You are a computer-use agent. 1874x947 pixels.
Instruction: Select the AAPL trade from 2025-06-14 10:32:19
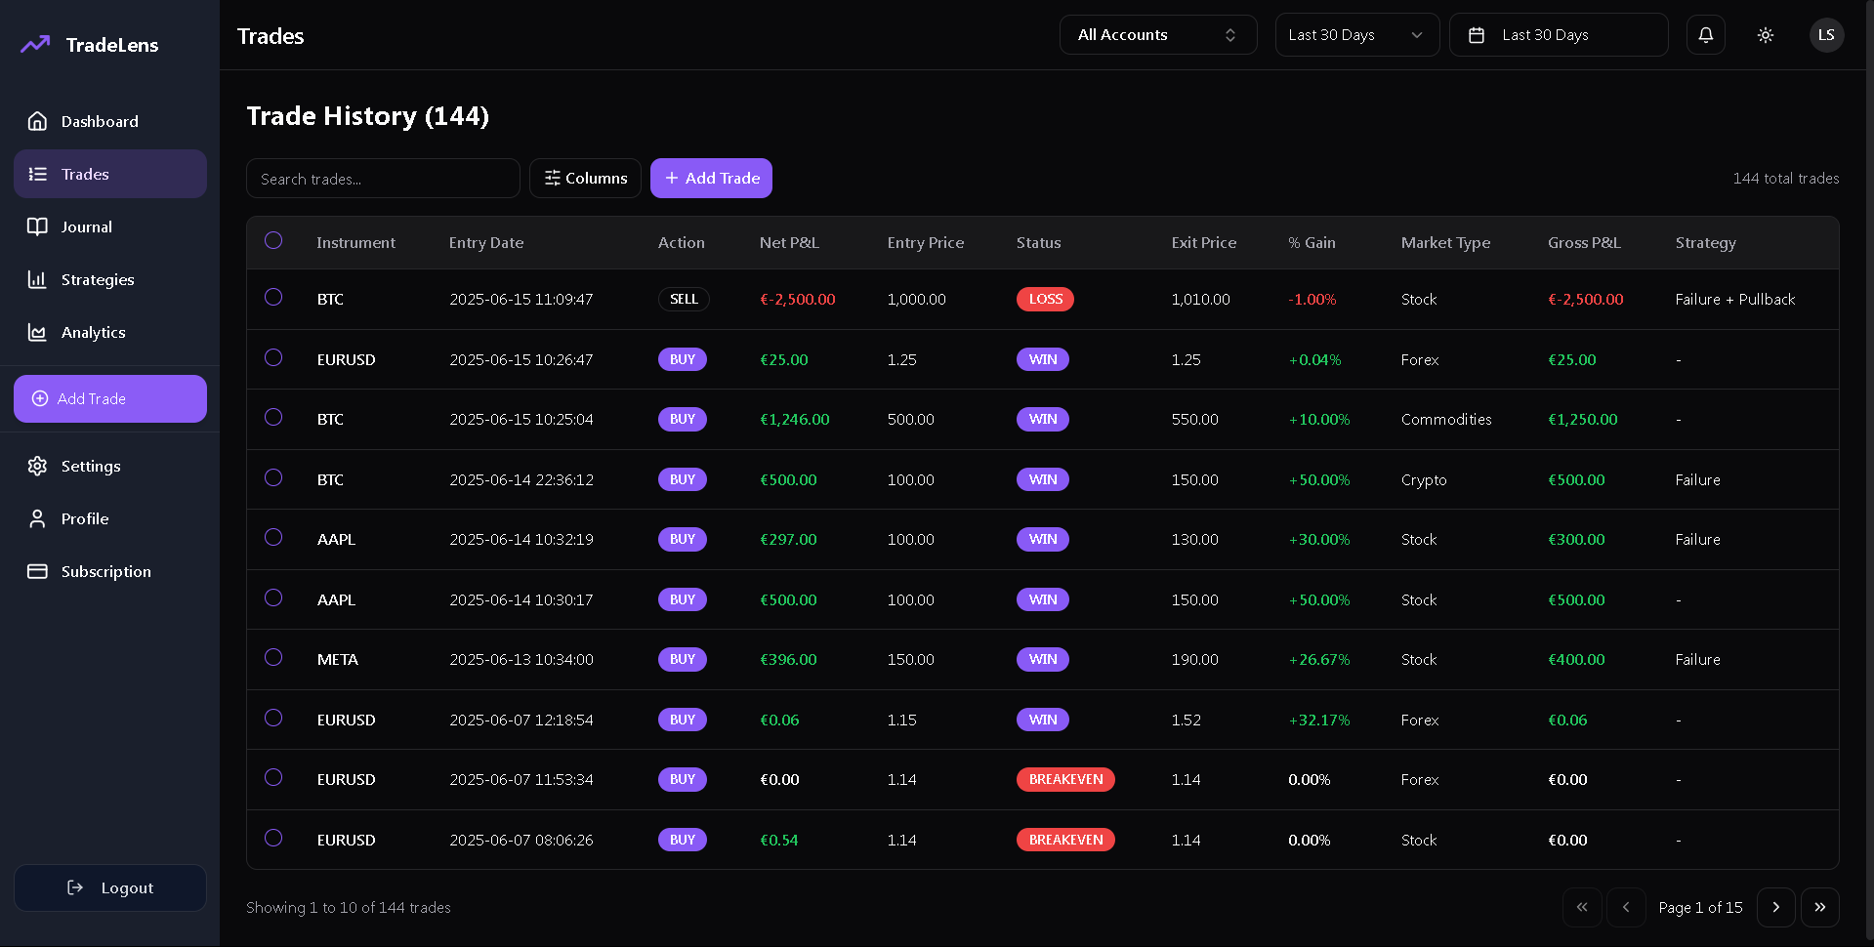(273, 537)
